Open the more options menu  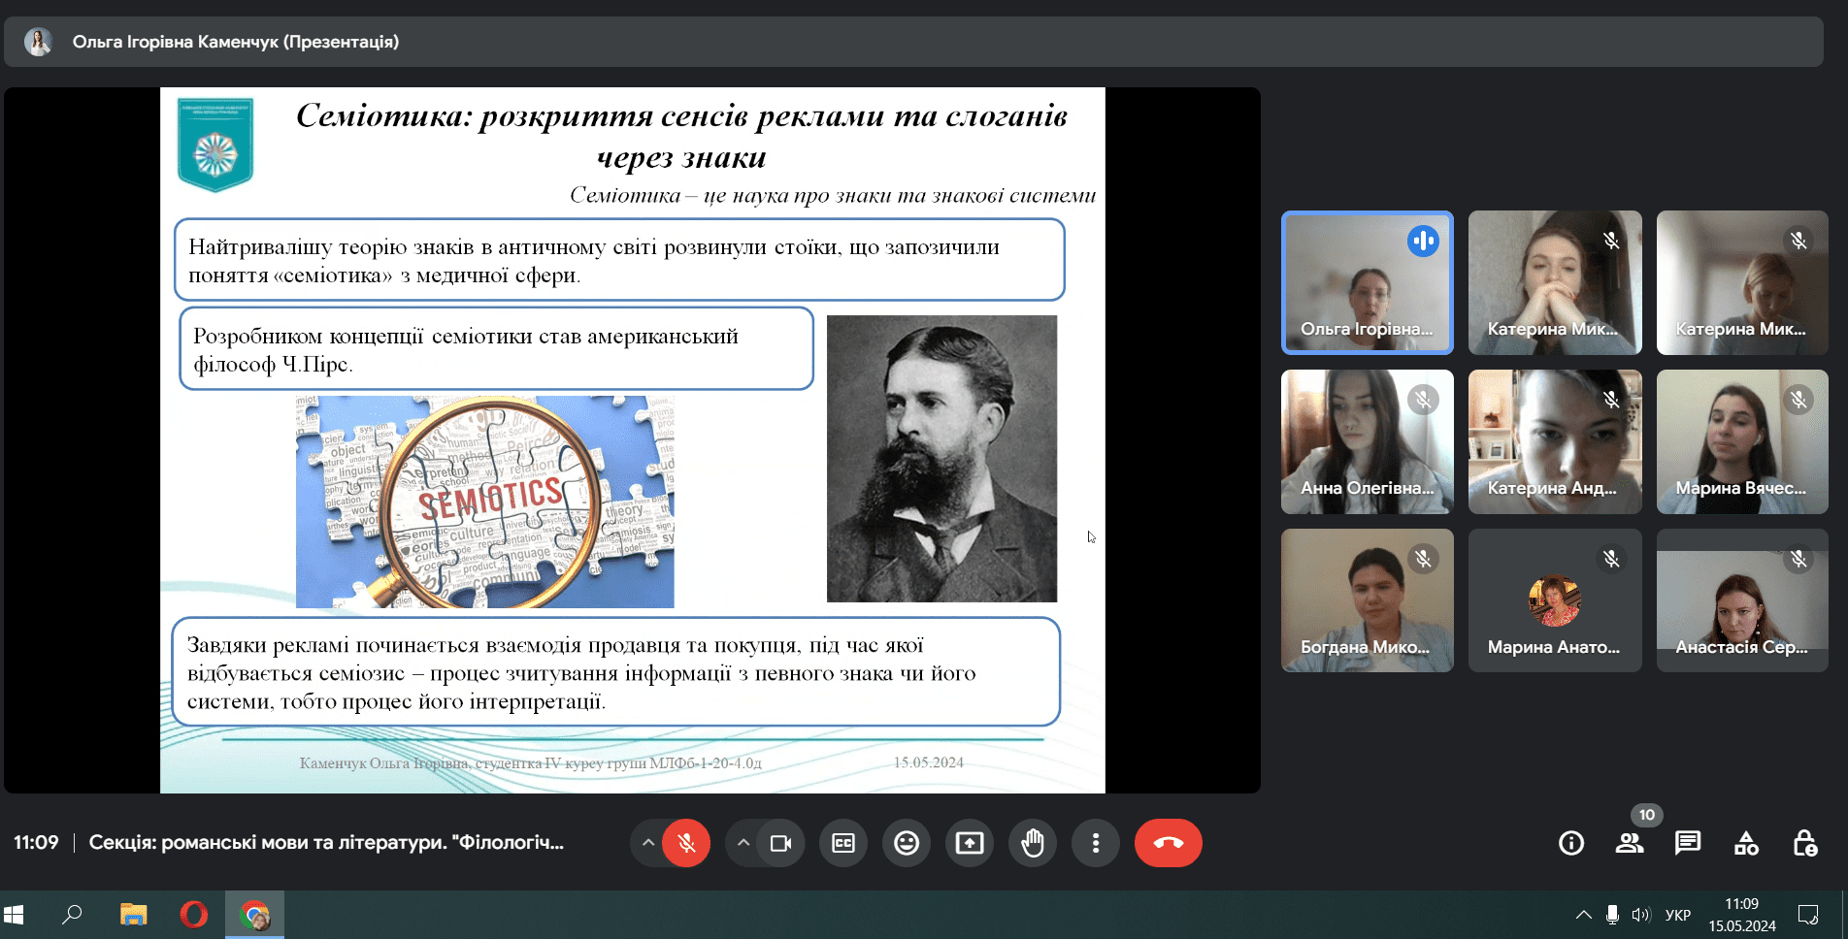(1096, 843)
